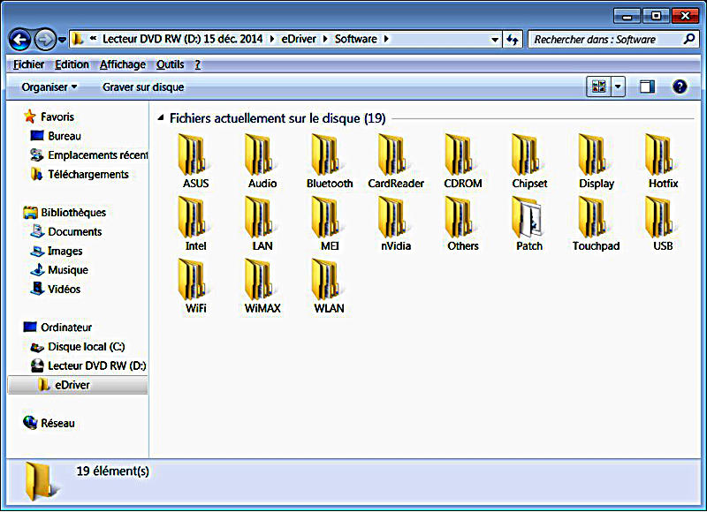The image size is (707, 512).
Task: Open the CardReader folder
Action: [x=396, y=161]
